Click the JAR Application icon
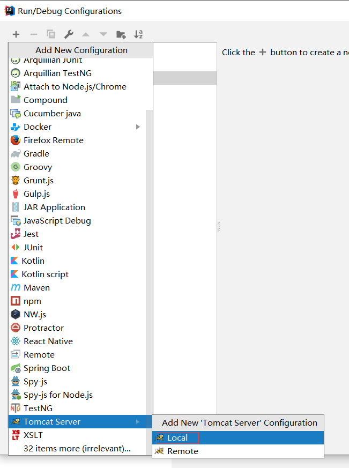This screenshot has height=468, width=349. click(16, 207)
